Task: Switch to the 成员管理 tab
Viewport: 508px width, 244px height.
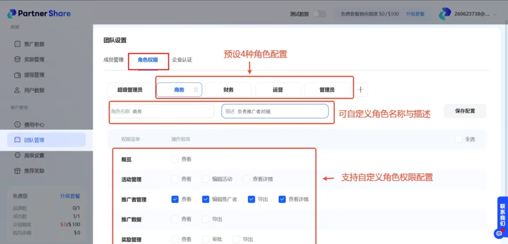Action: [x=113, y=60]
